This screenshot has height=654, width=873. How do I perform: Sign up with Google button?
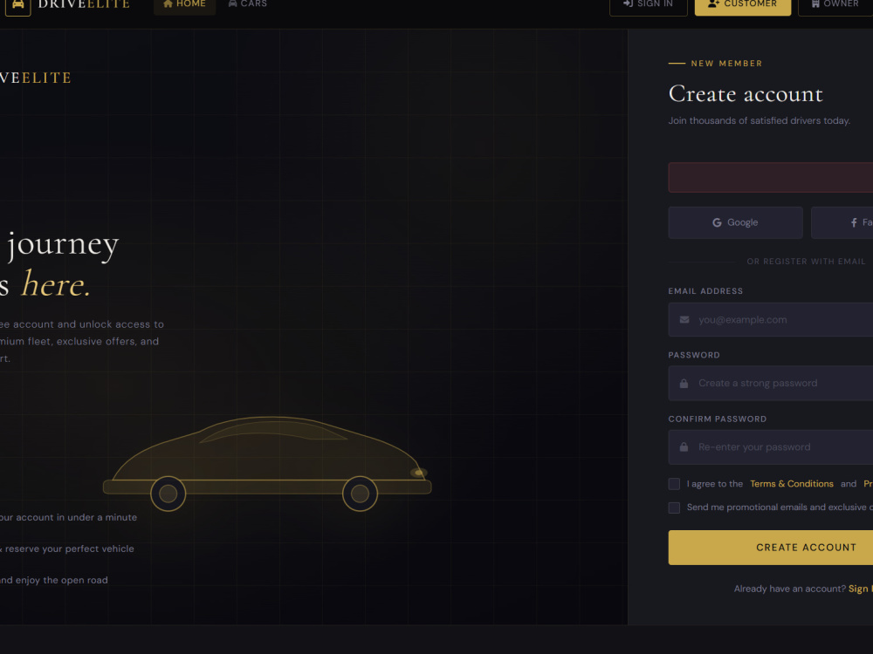735,222
